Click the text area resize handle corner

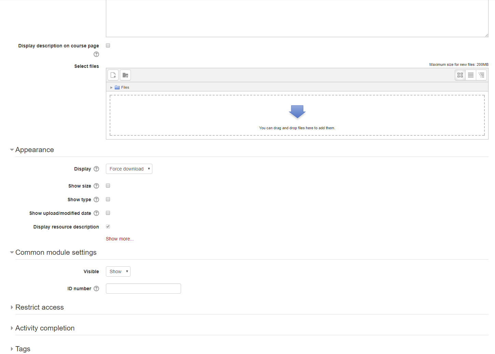[x=486, y=35]
